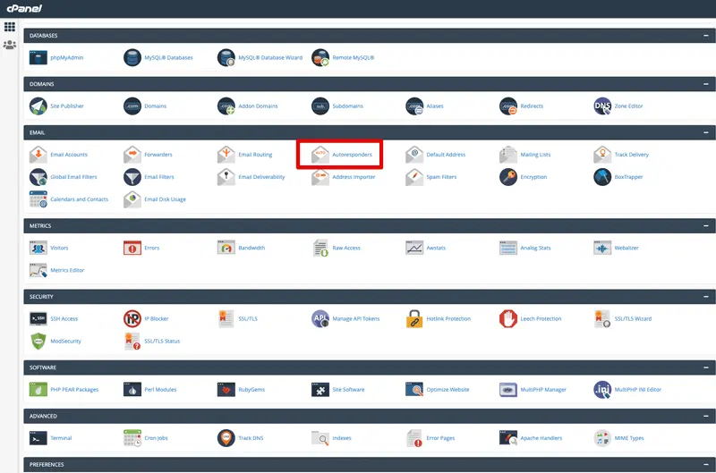Open the Mailing Lists link
The image size is (716, 473).
click(x=535, y=155)
